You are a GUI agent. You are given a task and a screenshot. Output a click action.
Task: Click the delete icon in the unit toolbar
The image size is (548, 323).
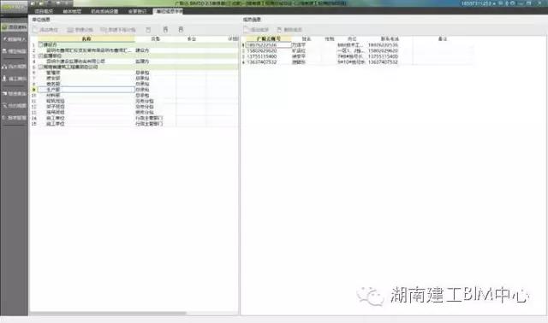[x=148, y=30]
